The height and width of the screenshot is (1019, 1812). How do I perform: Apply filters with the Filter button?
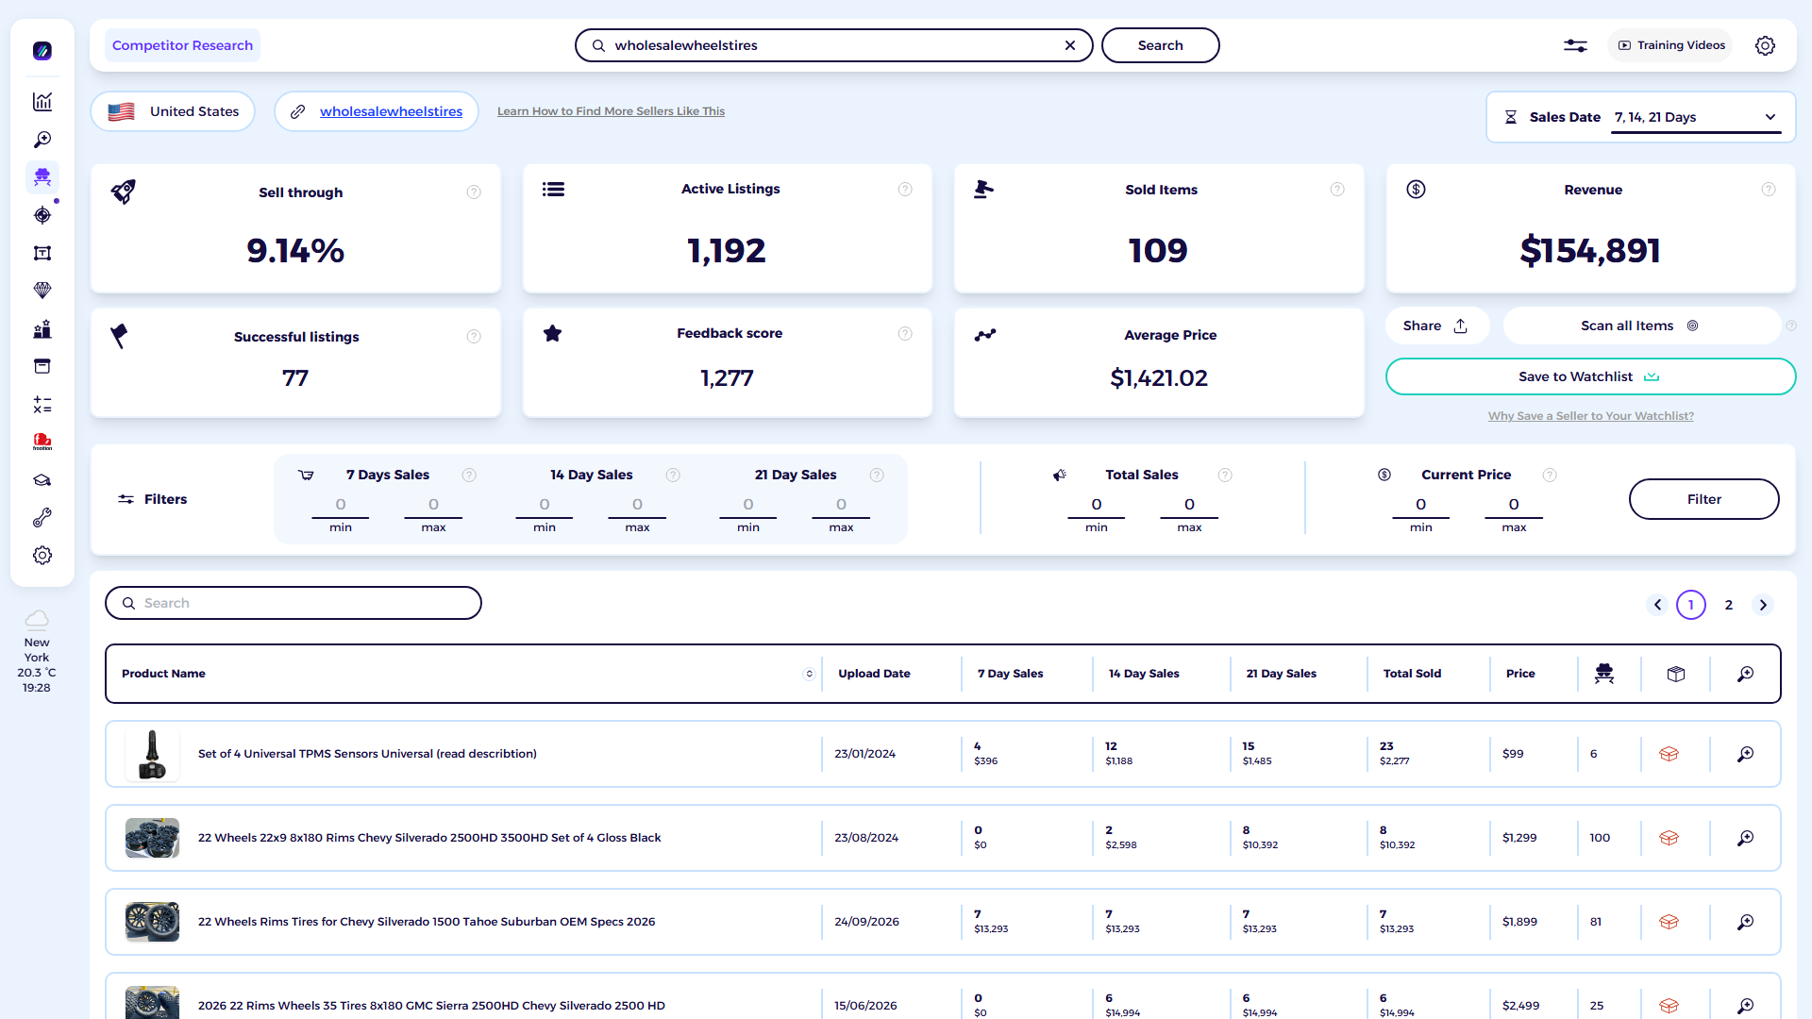pyautogui.click(x=1703, y=499)
